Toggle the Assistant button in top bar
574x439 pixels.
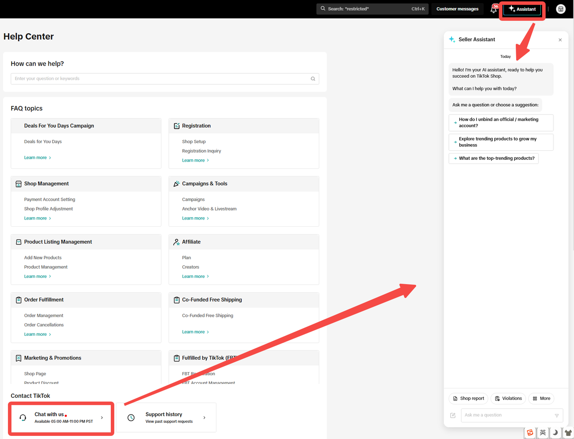(x=522, y=9)
